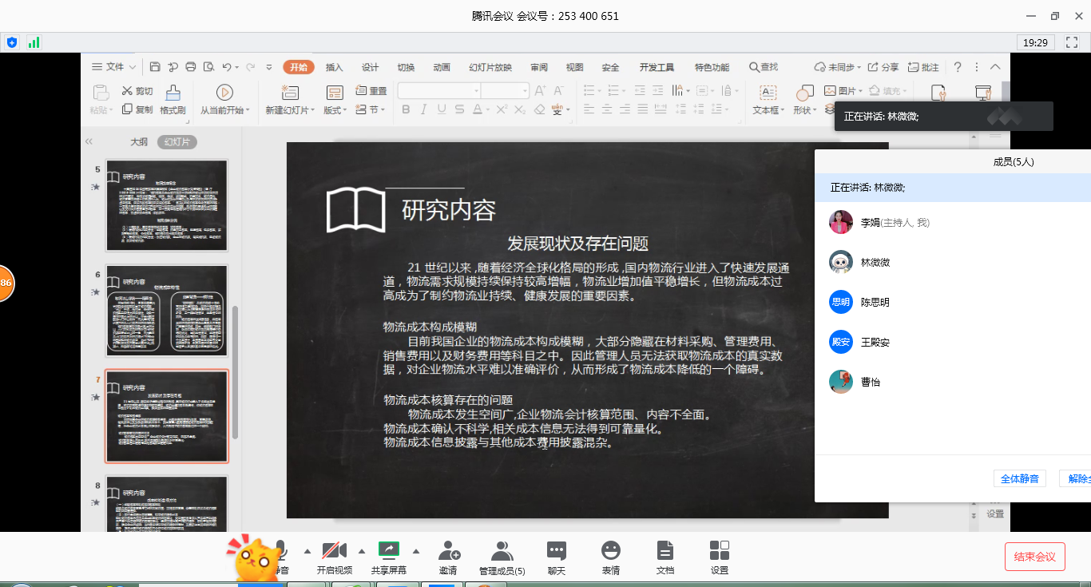Select slide 6 thumbnail
The width and height of the screenshot is (1091, 587).
[x=167, y=311]
